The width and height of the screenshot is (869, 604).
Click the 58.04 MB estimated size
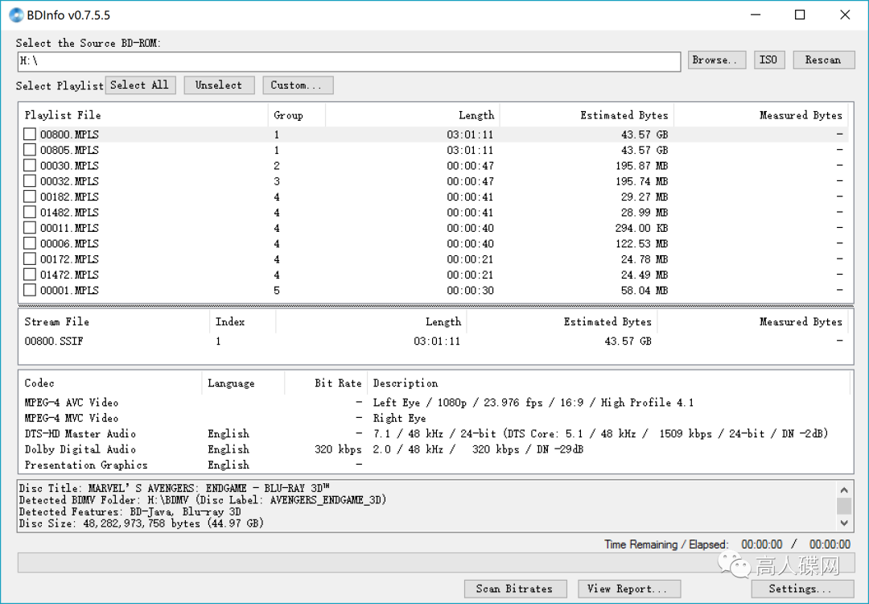click(644, 290)
